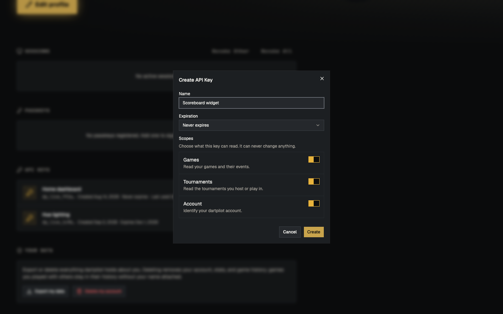Click the Create API Key title
503x314 pixels.
(x=196, y=80)
